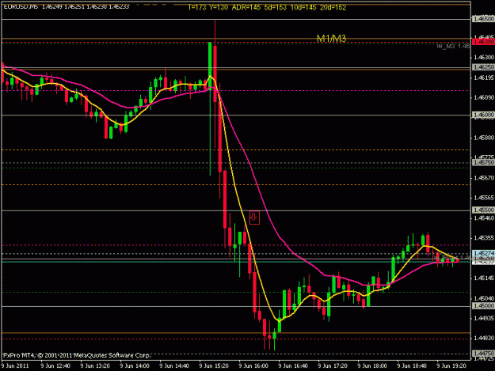495x371 pixels.
Task: Select the M1/M3 pivot level label
Action: click(332, 39)
